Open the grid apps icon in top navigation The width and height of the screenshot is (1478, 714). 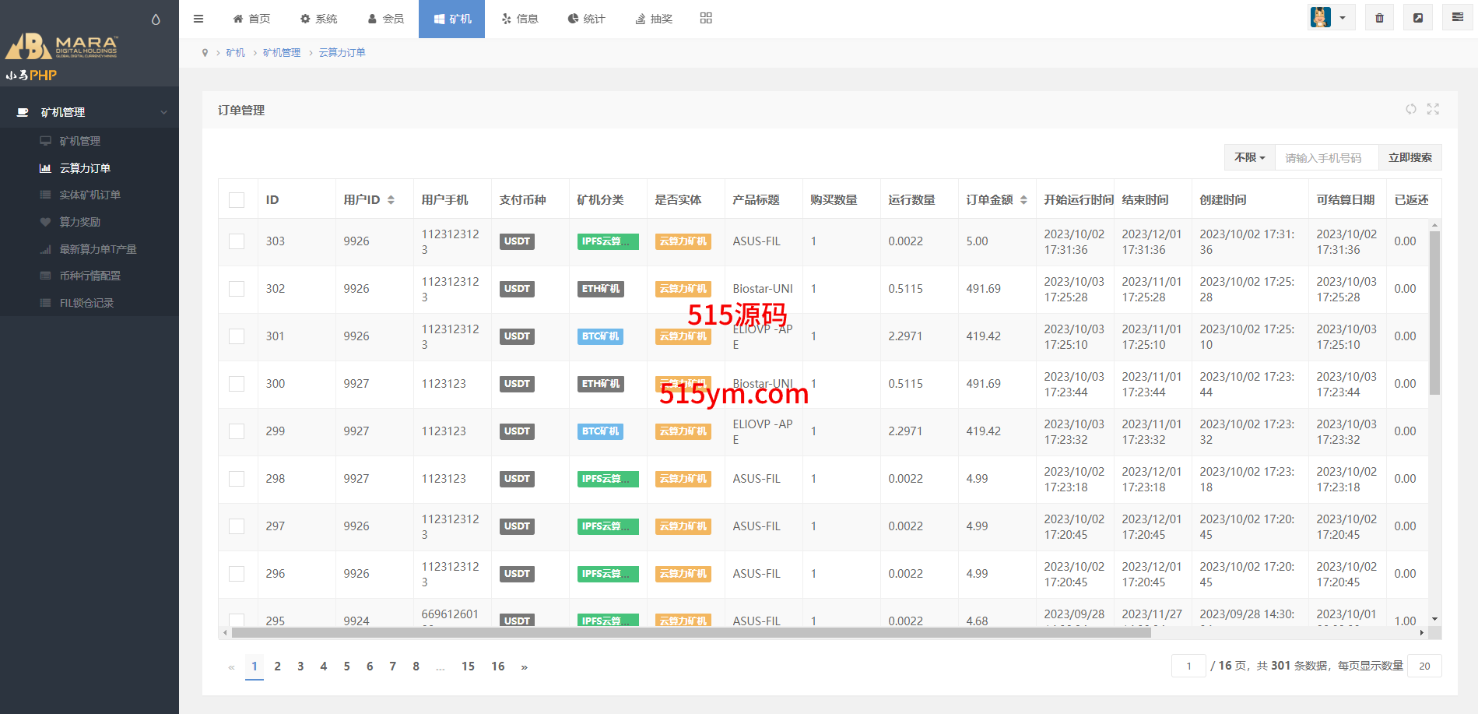706,18
